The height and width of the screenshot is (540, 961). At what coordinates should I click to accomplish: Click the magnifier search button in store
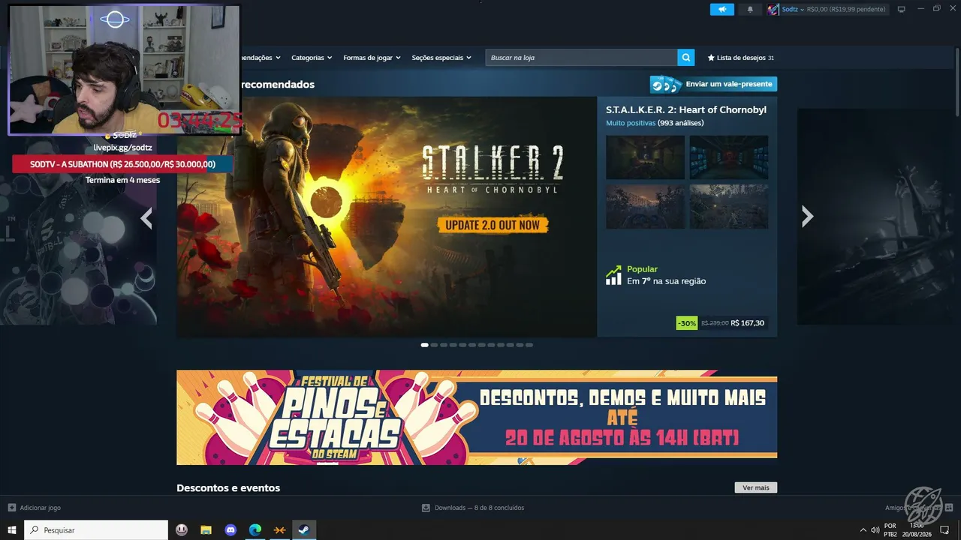[x=685, y=58]
